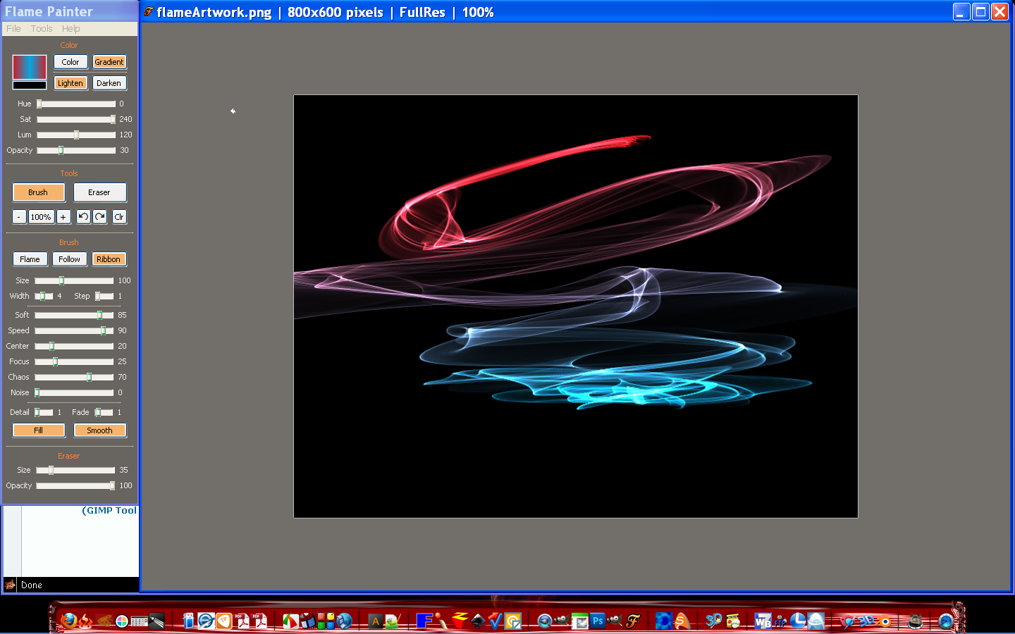Clear the canvas with the Clr button

[x=118, y=217]
